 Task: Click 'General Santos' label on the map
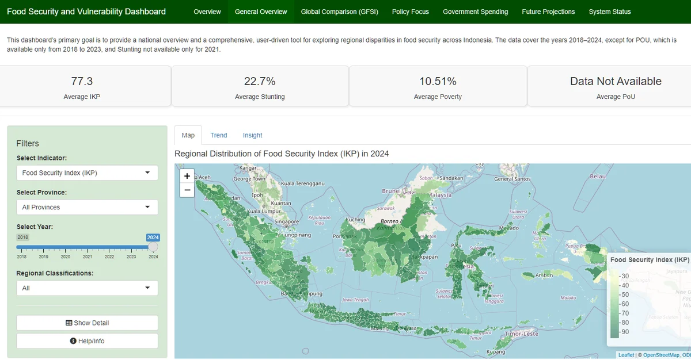(x=512, y=179)
